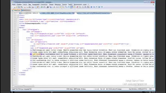166x93 pixels.
Task: Click the video progress slider handle
Action: (52, 92)
